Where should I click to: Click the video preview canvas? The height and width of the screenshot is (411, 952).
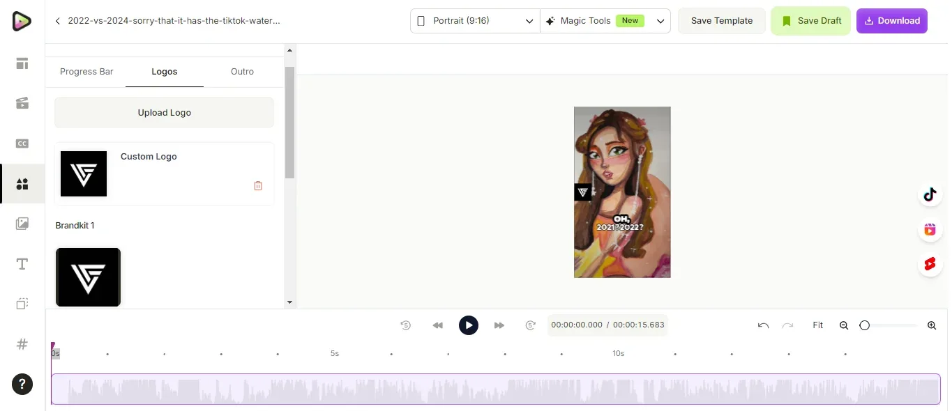(x=622, y=192)
